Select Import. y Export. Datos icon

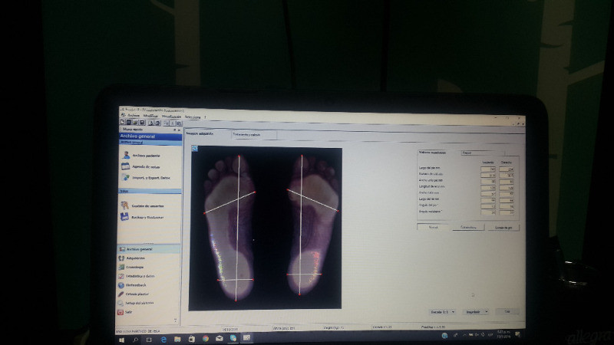coord(125,178)
